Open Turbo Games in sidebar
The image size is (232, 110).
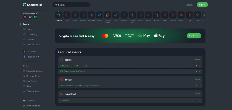click(33, 92)
